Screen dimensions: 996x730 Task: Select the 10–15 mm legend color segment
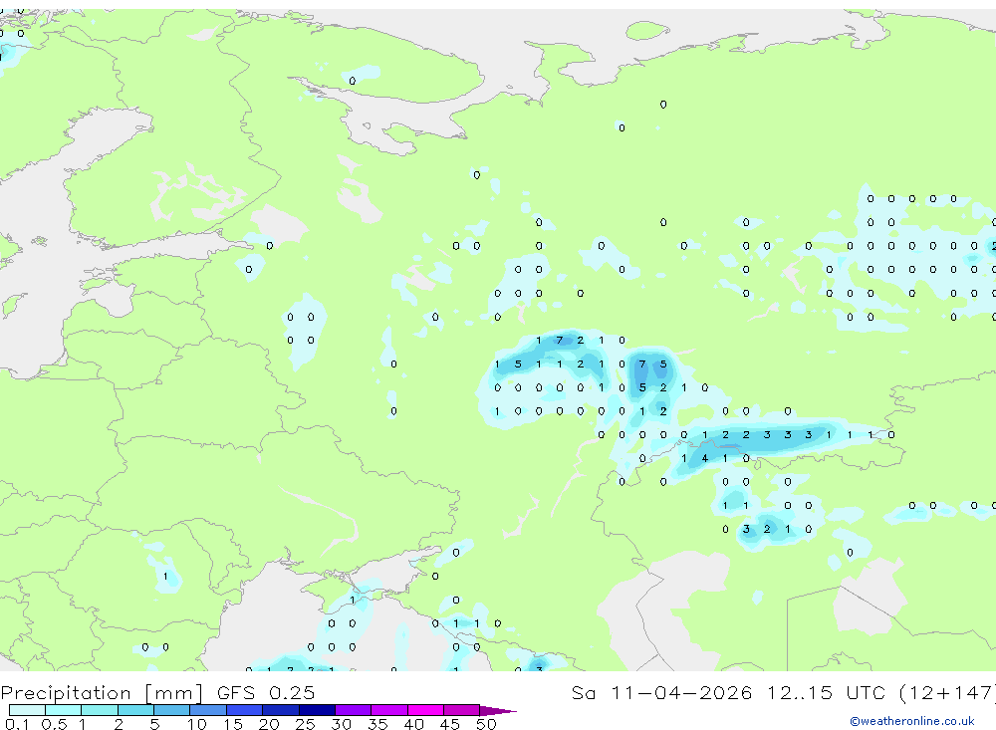[x=208, y=710]
